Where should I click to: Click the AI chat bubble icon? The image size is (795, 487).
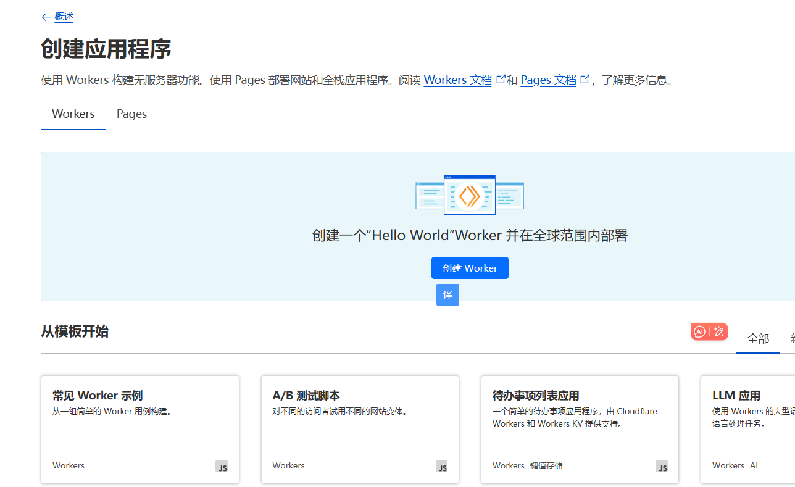[699, 331]
